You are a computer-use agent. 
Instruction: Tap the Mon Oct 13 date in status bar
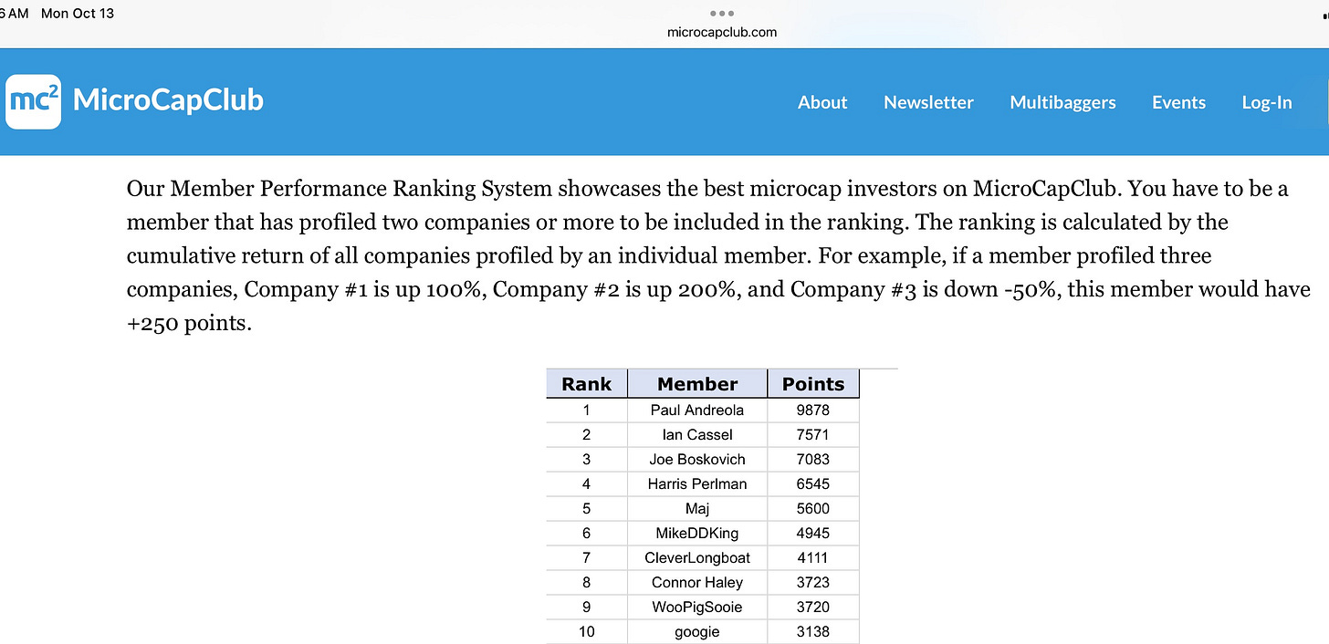[x=78, y=14]
